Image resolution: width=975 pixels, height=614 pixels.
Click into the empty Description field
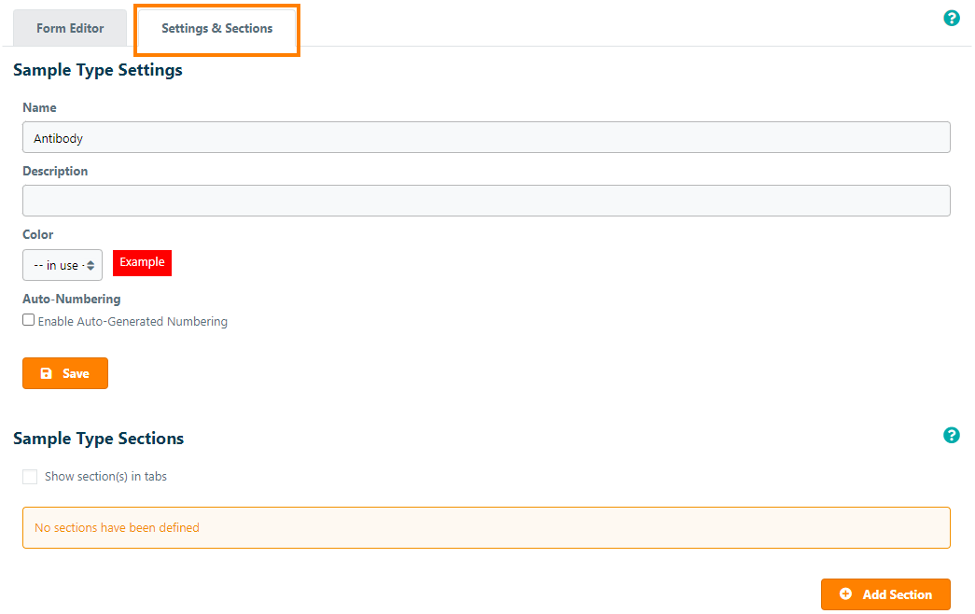486,201
